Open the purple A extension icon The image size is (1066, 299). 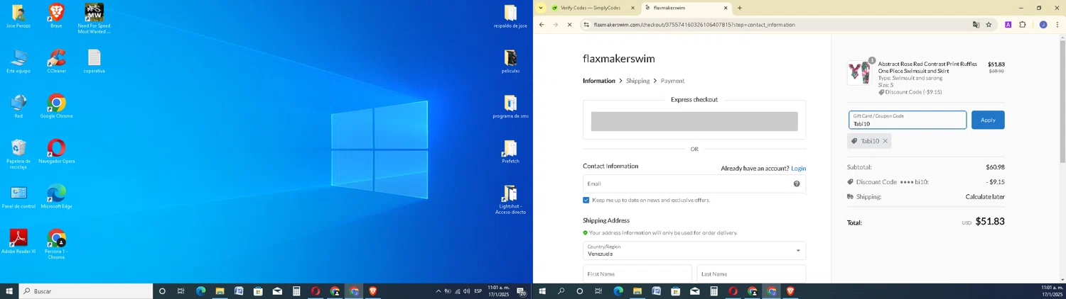click(1008, 25)
